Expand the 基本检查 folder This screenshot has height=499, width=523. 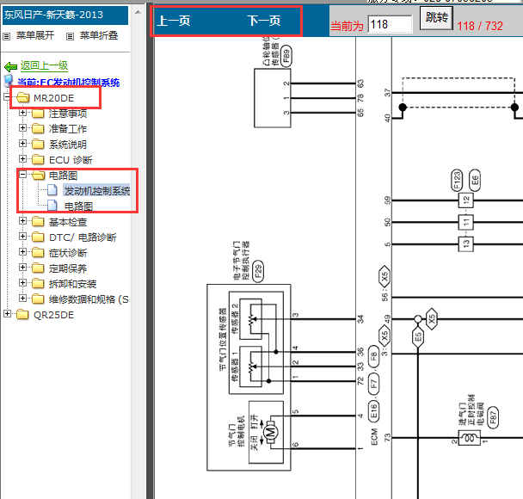pyautogui.click(x=22, y=221)
